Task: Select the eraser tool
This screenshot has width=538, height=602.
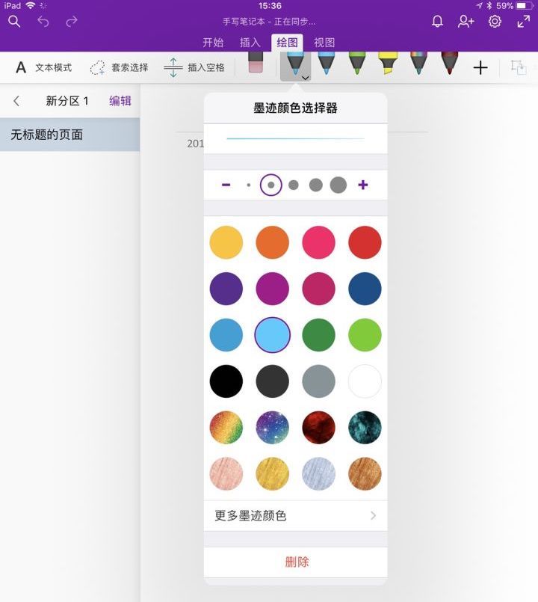Action: (x=256, y=63)
